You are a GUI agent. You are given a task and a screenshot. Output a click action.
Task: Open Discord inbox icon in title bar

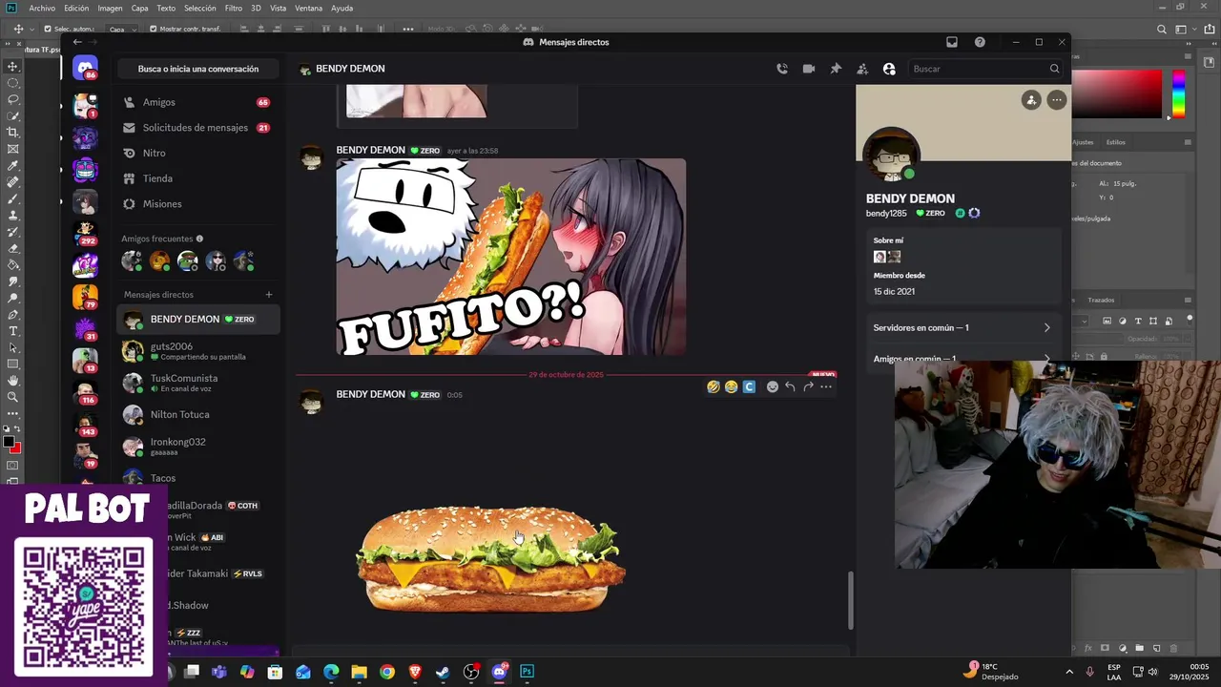point(951,42)
